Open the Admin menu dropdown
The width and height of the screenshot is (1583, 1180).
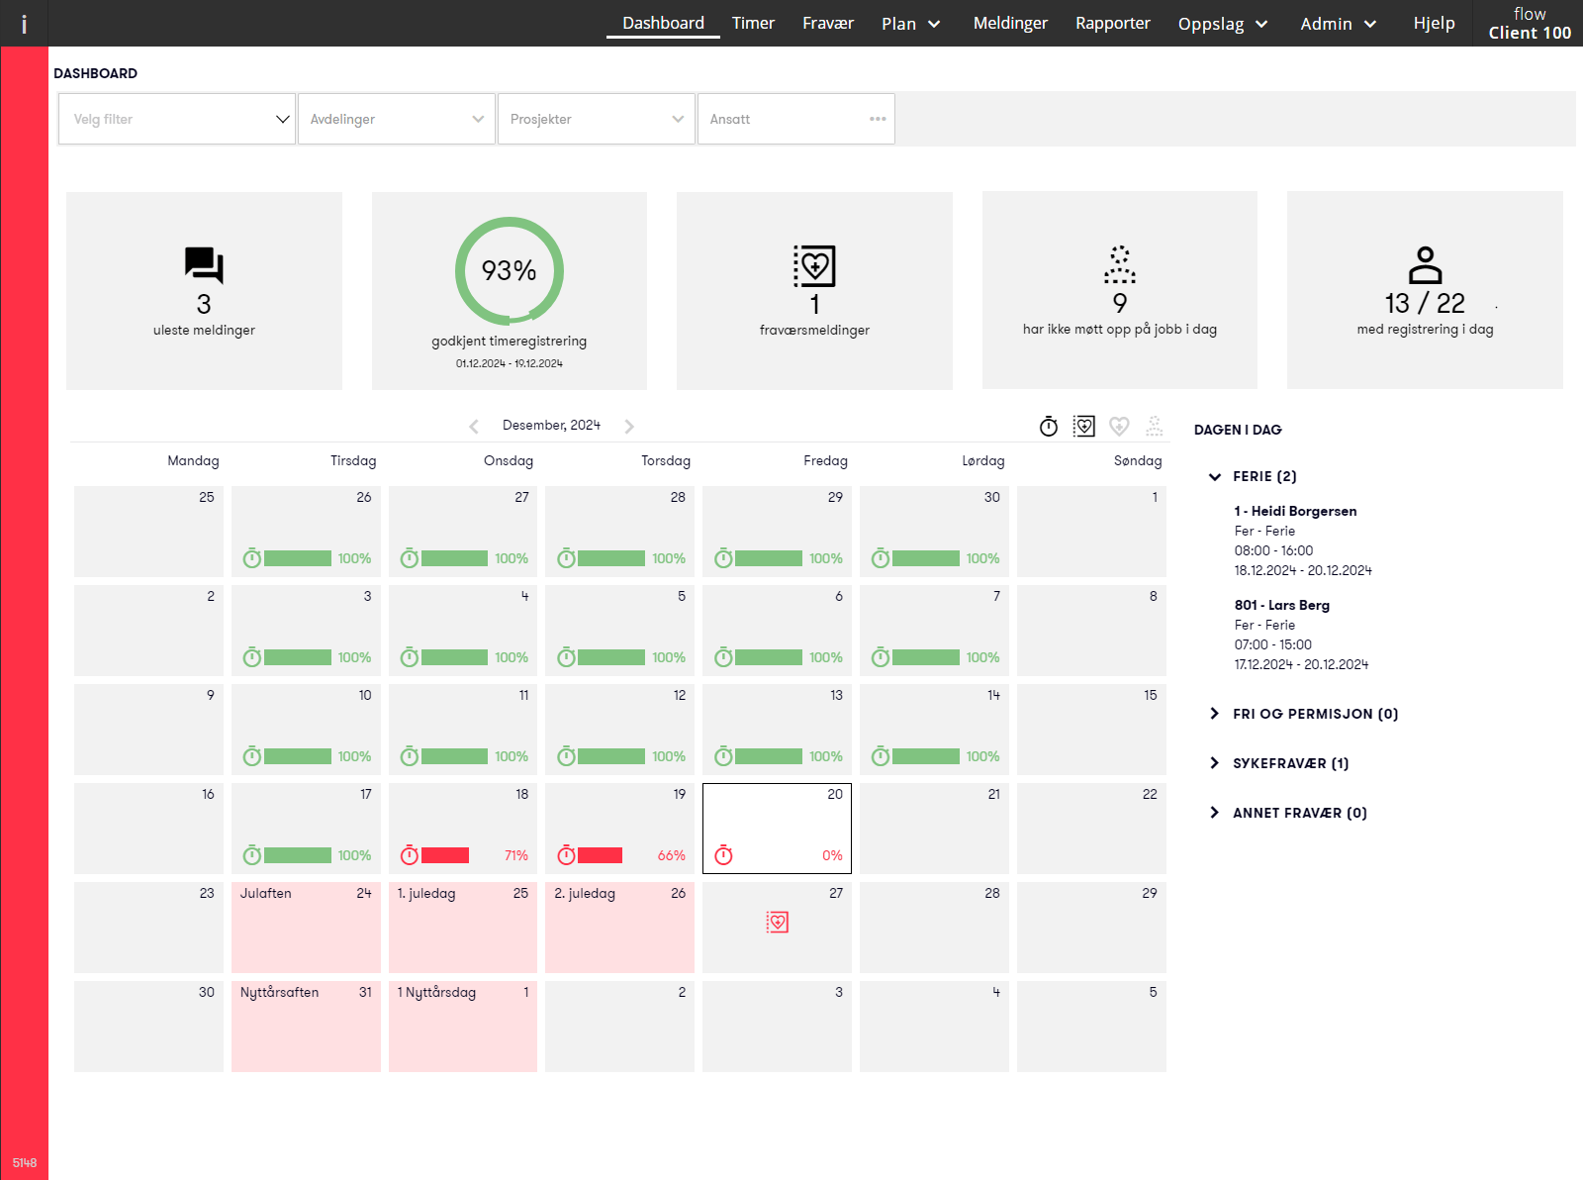click(1338, 24)
